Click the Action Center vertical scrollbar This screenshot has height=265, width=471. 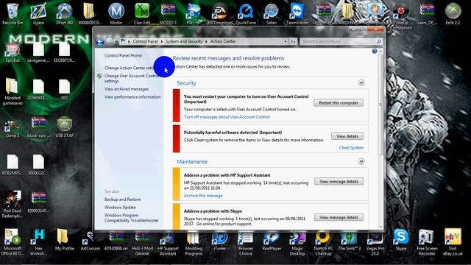pyautogui.click(x=381, y=105)
